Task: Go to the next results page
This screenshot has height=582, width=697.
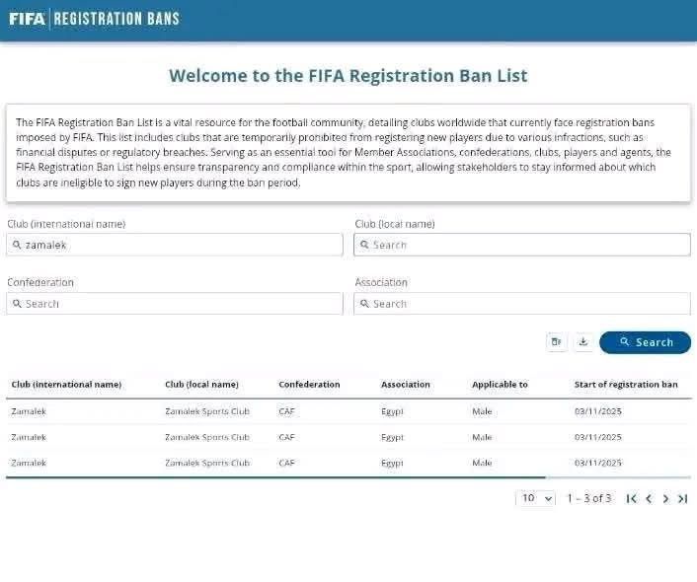Action: [665, 499]
